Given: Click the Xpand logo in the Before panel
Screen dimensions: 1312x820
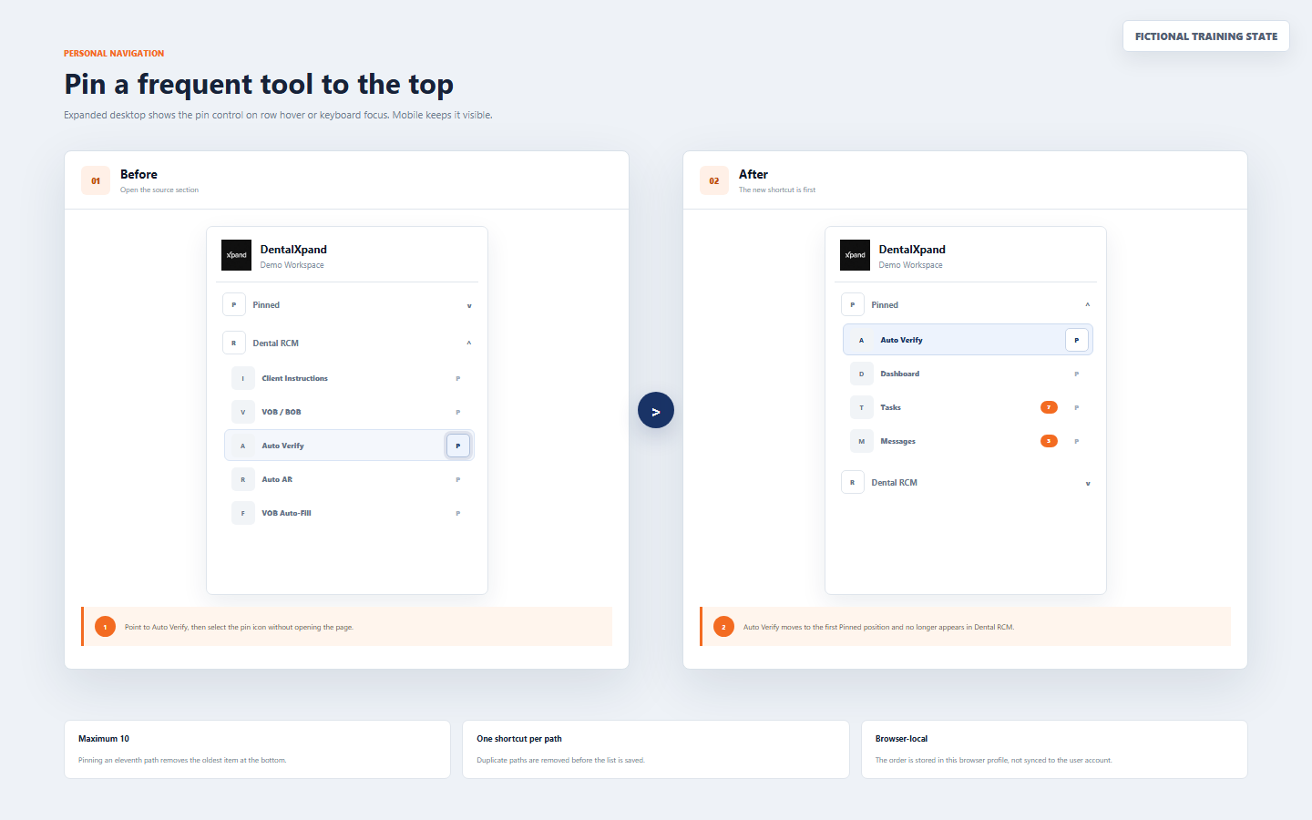Looking at the screenshot, I should 236,255.
